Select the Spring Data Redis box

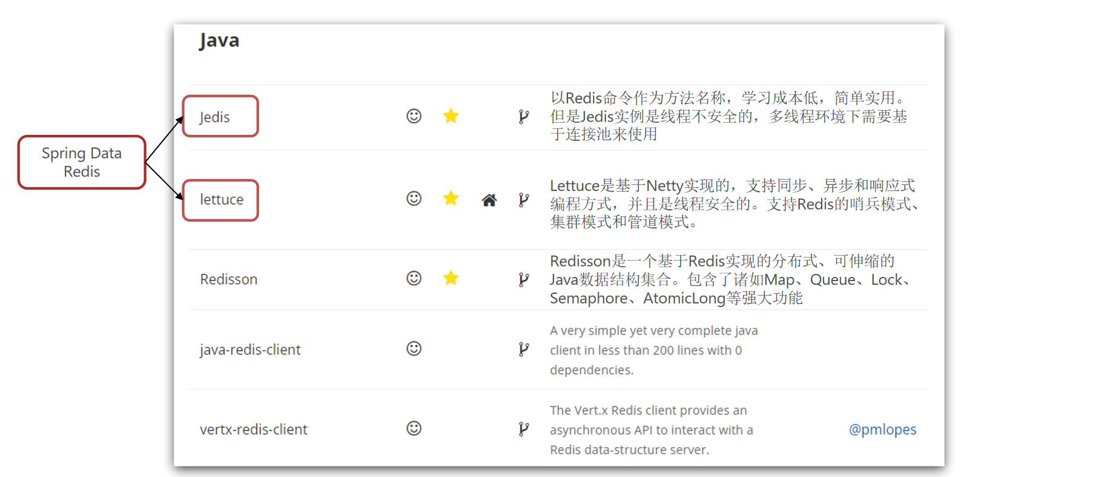tap(82, 162)
